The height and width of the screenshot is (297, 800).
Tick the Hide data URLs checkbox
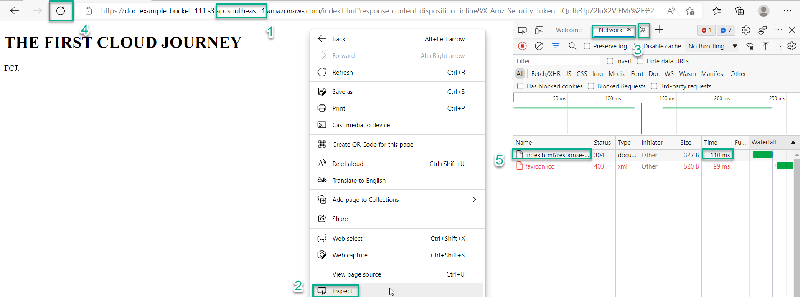pyautogui.click(x=640, y=61)
